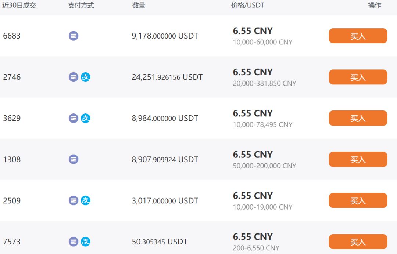
Task: Click the Alipay icon in the 2746 row
Action: click(x=86, y=77)
